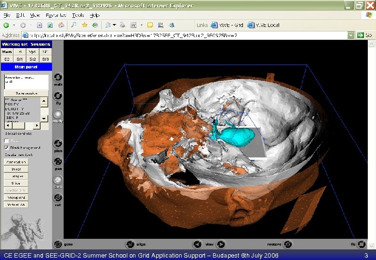Screen dimensions: 376x260
Task: Click the scene list scroll-up arrow
Action: pos(44,101)
